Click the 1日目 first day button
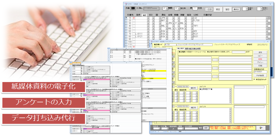This screenshot has height=137, width=276. point(209,9)
